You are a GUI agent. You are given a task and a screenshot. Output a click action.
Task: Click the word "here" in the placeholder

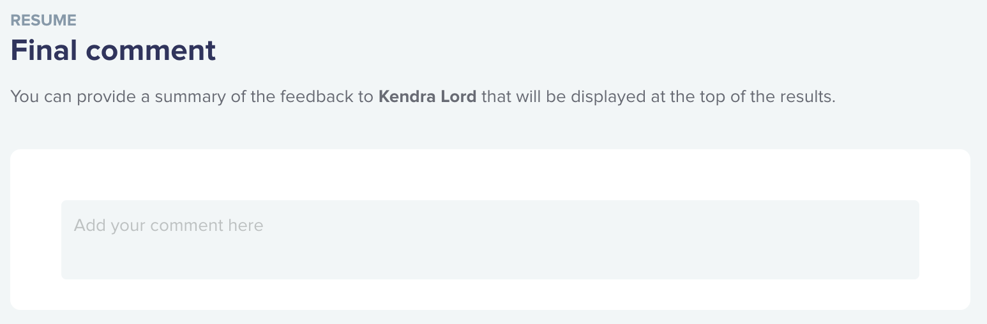[x=246, y=225]
